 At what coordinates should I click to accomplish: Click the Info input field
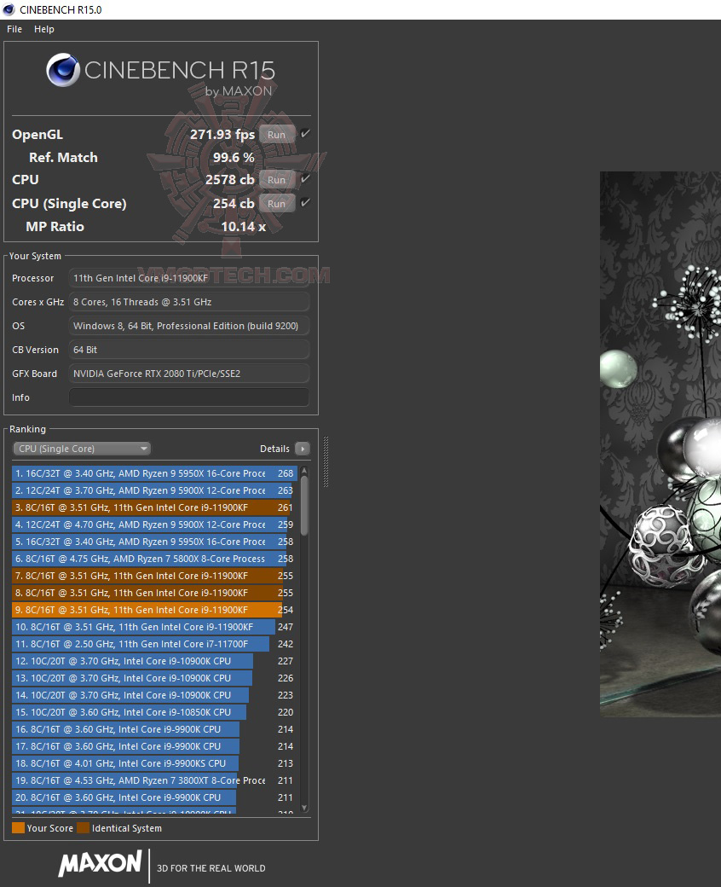pyautogui.click(x=188, y=397)
